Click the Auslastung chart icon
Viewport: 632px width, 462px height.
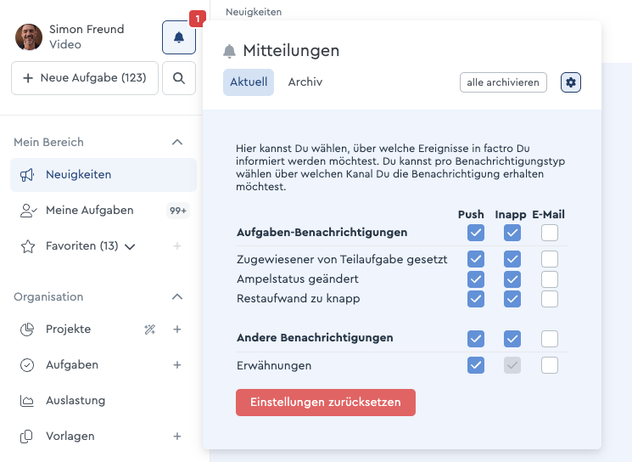(27, 401)
